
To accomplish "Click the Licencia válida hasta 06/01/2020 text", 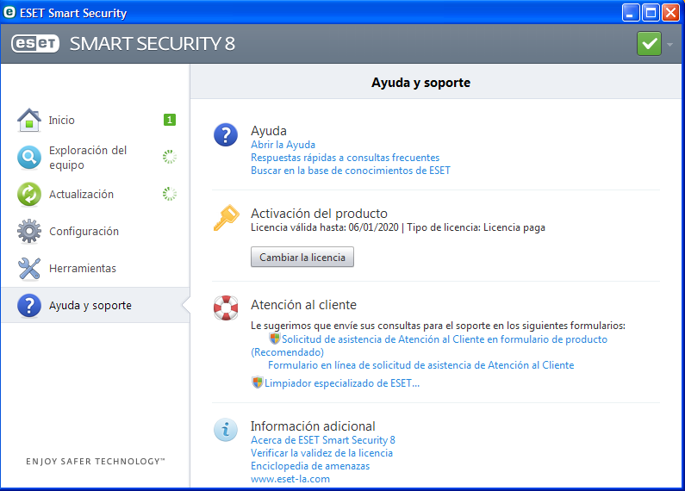I will pos(325,227).
